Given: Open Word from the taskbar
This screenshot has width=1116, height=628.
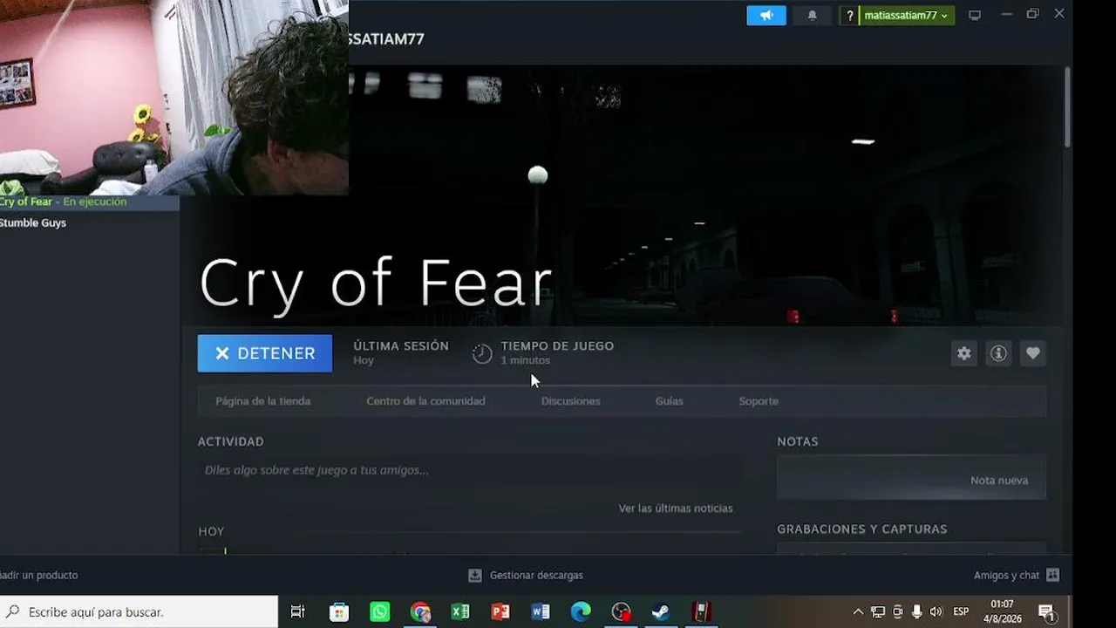Looking at the screenshot, I should pos(541,611).
